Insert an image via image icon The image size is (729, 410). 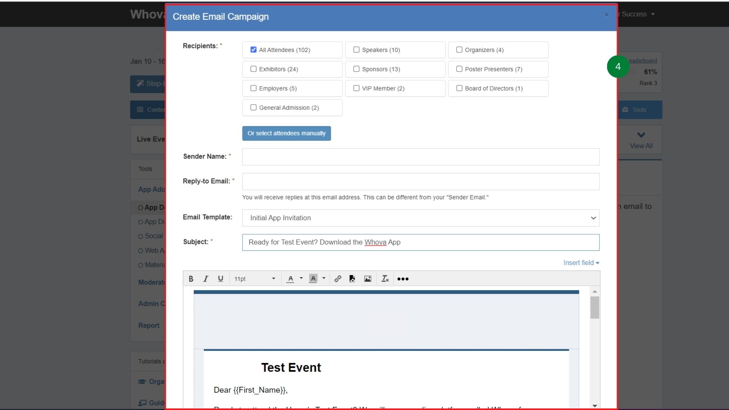368,279
